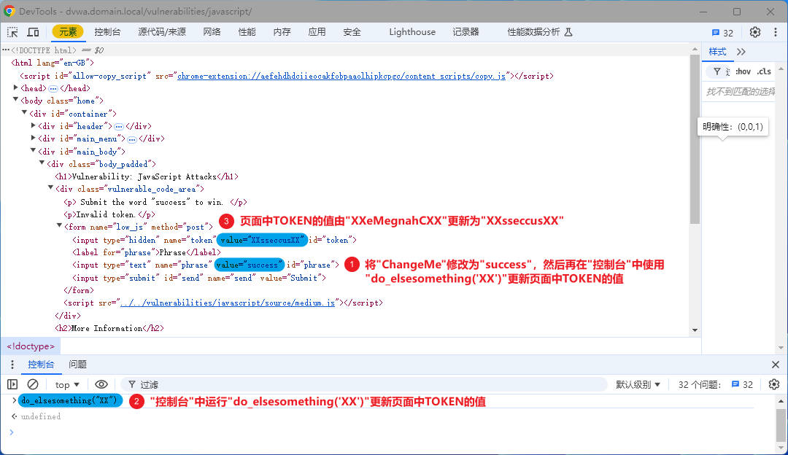Click the 32 个问题 issues link in console
Screen dimensions: 788x455
click(x=716, y=385)
